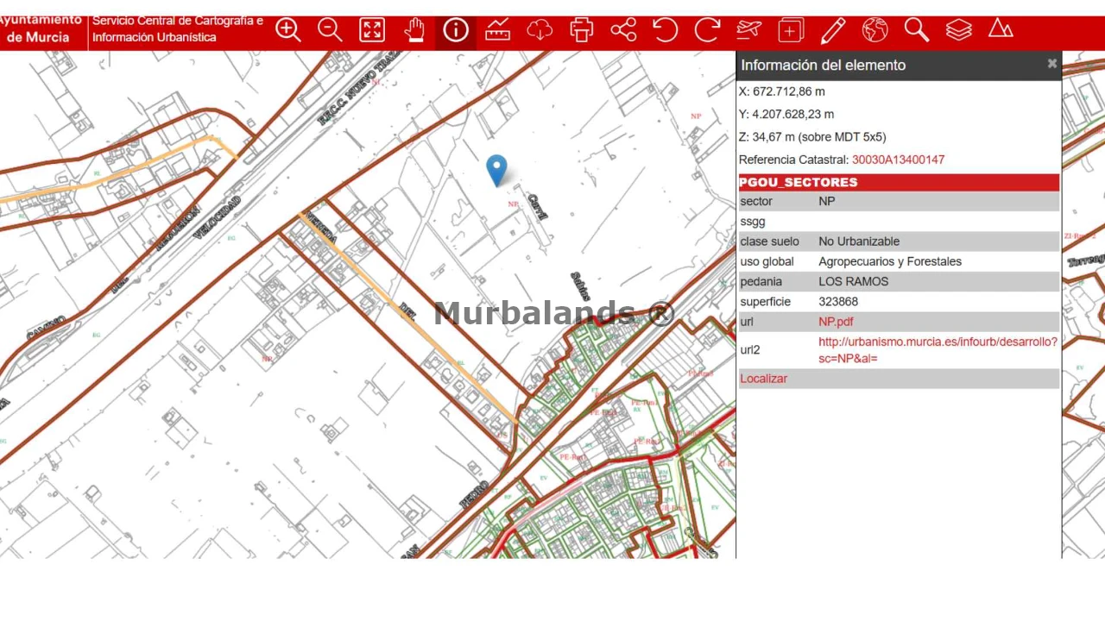Open the urbanismo.murcia.es desarrollo URL
The width and height of the screenshot is (1105, 621).
point(938,349)
